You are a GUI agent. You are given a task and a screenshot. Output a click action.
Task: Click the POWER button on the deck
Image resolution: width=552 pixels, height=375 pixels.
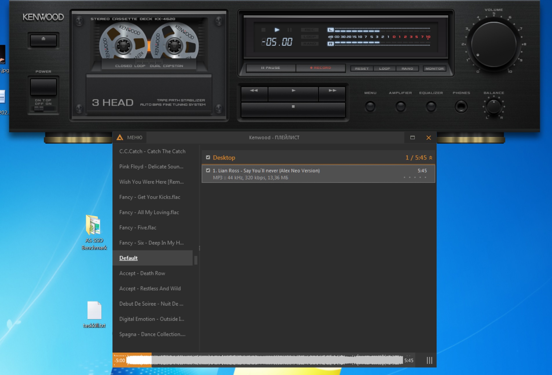(43, 87)
